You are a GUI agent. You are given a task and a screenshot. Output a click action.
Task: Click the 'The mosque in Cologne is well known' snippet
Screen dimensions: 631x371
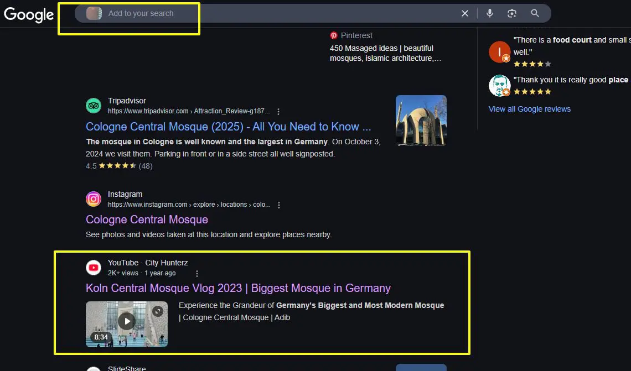pyautogui.click(x=234, y=148)
